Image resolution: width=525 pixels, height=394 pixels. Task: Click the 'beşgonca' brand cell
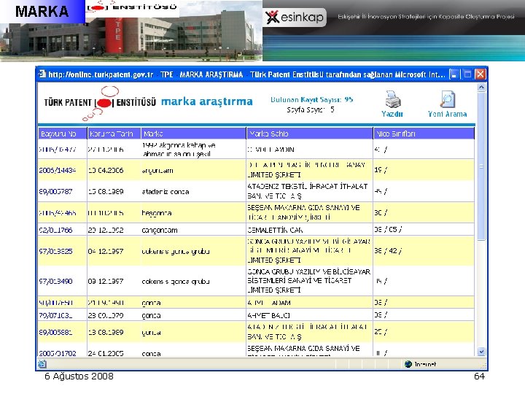[193, 213]
